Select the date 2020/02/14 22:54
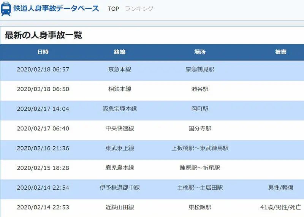 tap(43, 188)
